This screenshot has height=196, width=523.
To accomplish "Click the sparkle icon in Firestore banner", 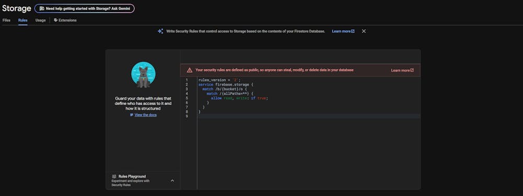I will tap(161, 31).
